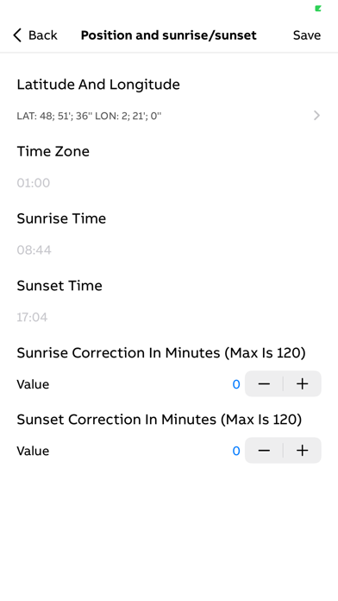Tap the sunrise correction value 0

236,384
